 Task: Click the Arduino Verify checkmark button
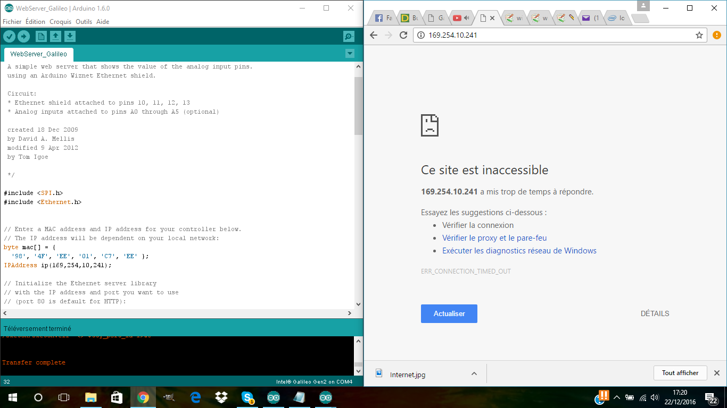tap(9, 36)
